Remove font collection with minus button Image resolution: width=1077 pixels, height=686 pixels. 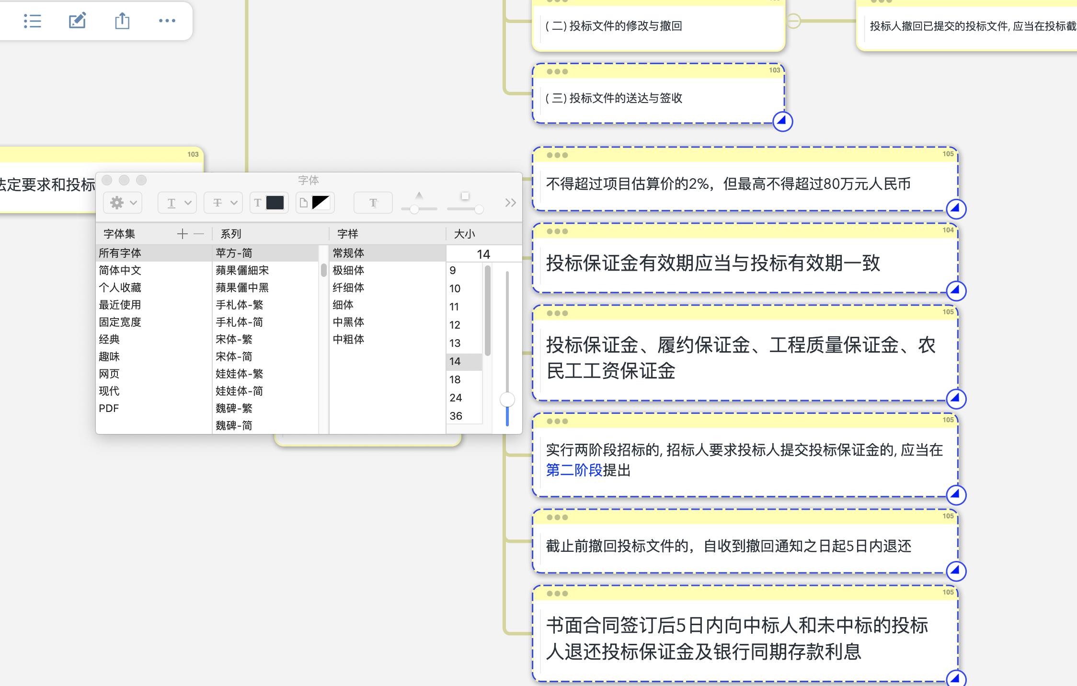(x=199, y=234)
